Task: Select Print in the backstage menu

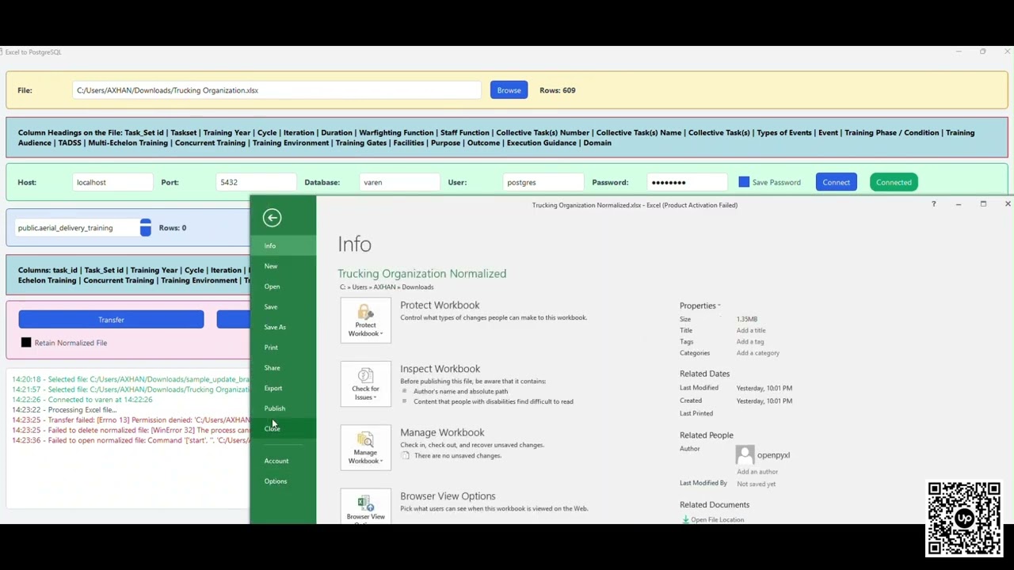Action: click(x=283, y=348)
